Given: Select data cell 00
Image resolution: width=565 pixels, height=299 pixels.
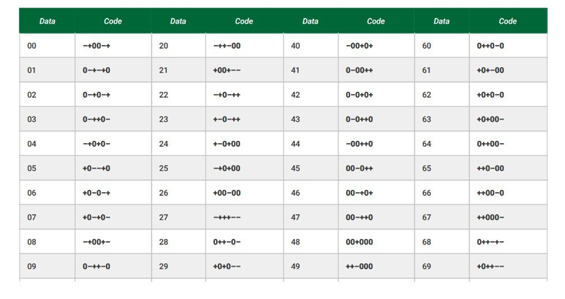Looking at the screenshot, I should pyautogui.click(x=32, y=46).
